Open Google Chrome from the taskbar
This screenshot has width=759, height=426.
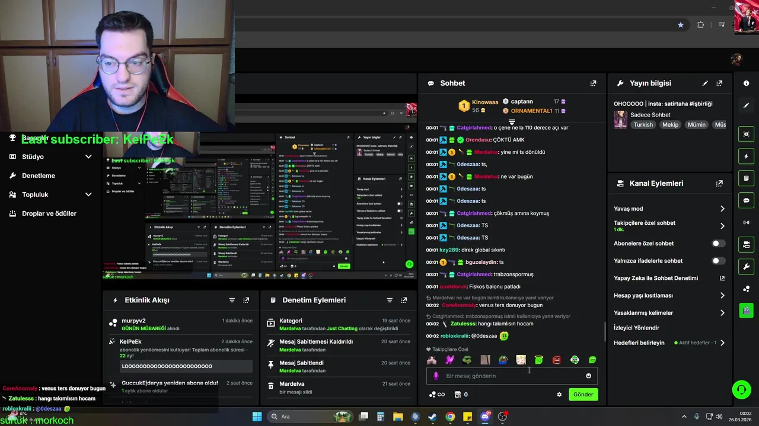[450, 417]
